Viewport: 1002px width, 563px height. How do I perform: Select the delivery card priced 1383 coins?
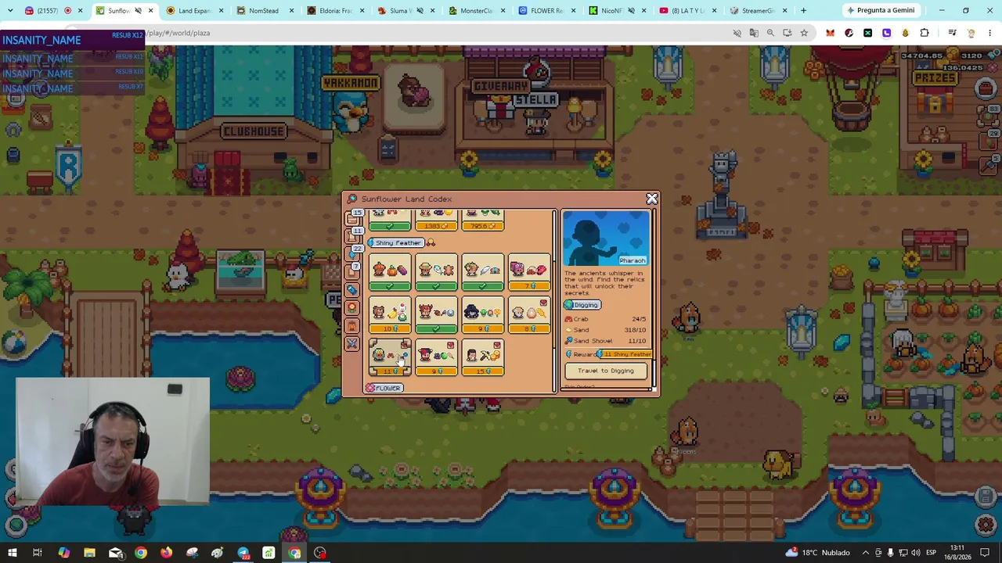click(436, 221)
